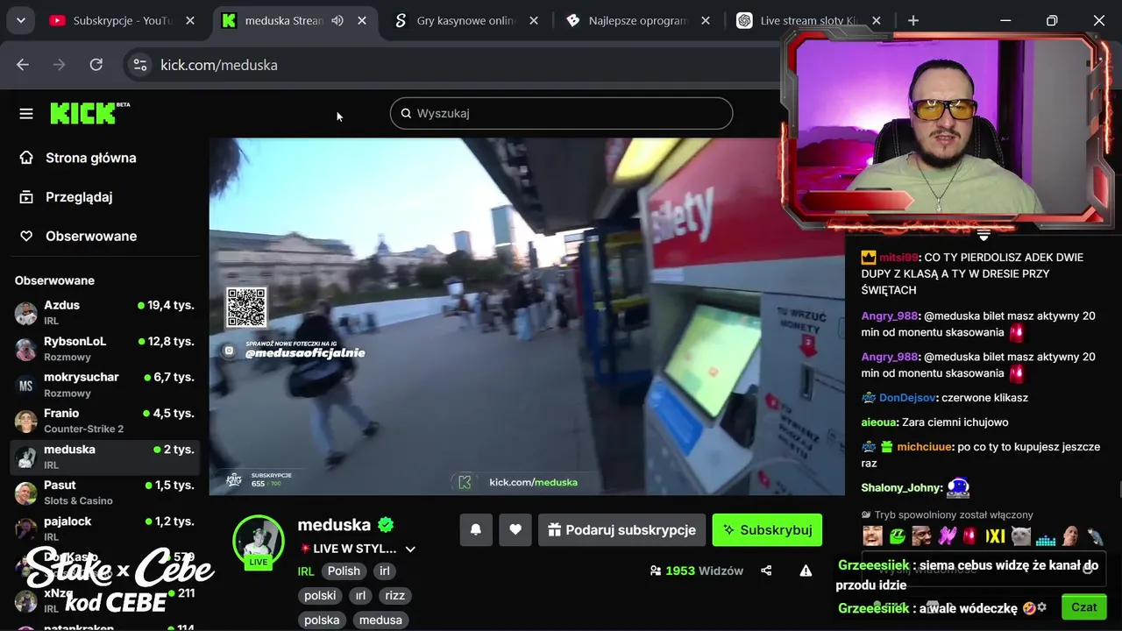Click the chat scrollbar thumb
Viewport: 1122px width, 631px height.
pyautogui.click(x=1119, y=488)
